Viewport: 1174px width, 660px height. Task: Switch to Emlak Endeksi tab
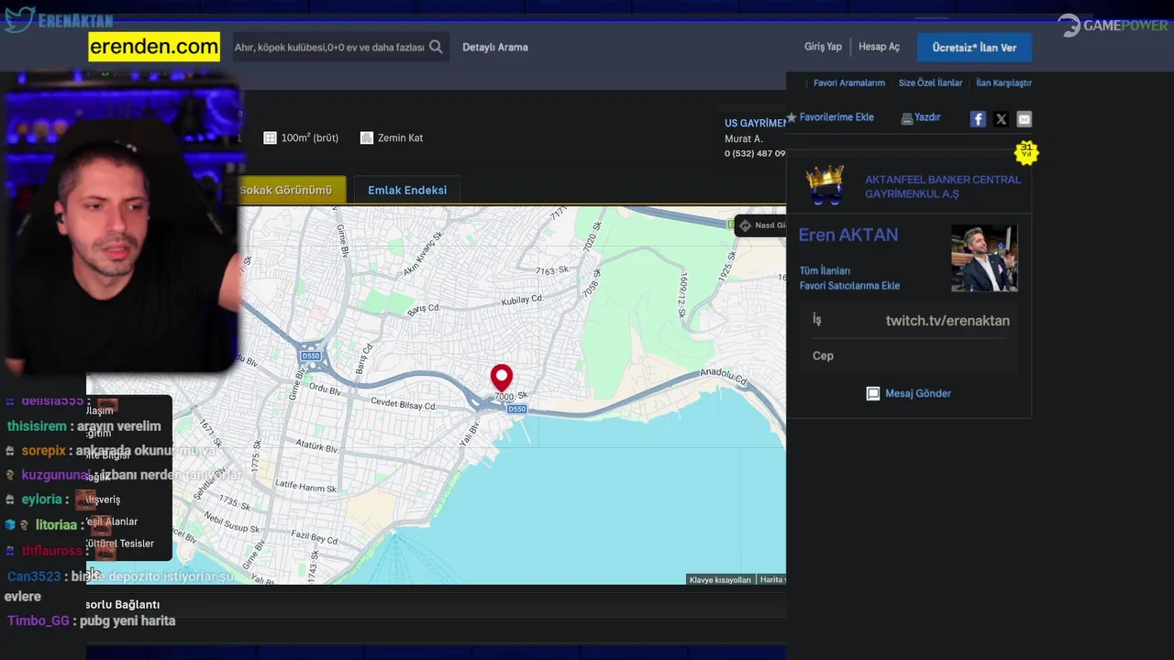tap(407, 190)
